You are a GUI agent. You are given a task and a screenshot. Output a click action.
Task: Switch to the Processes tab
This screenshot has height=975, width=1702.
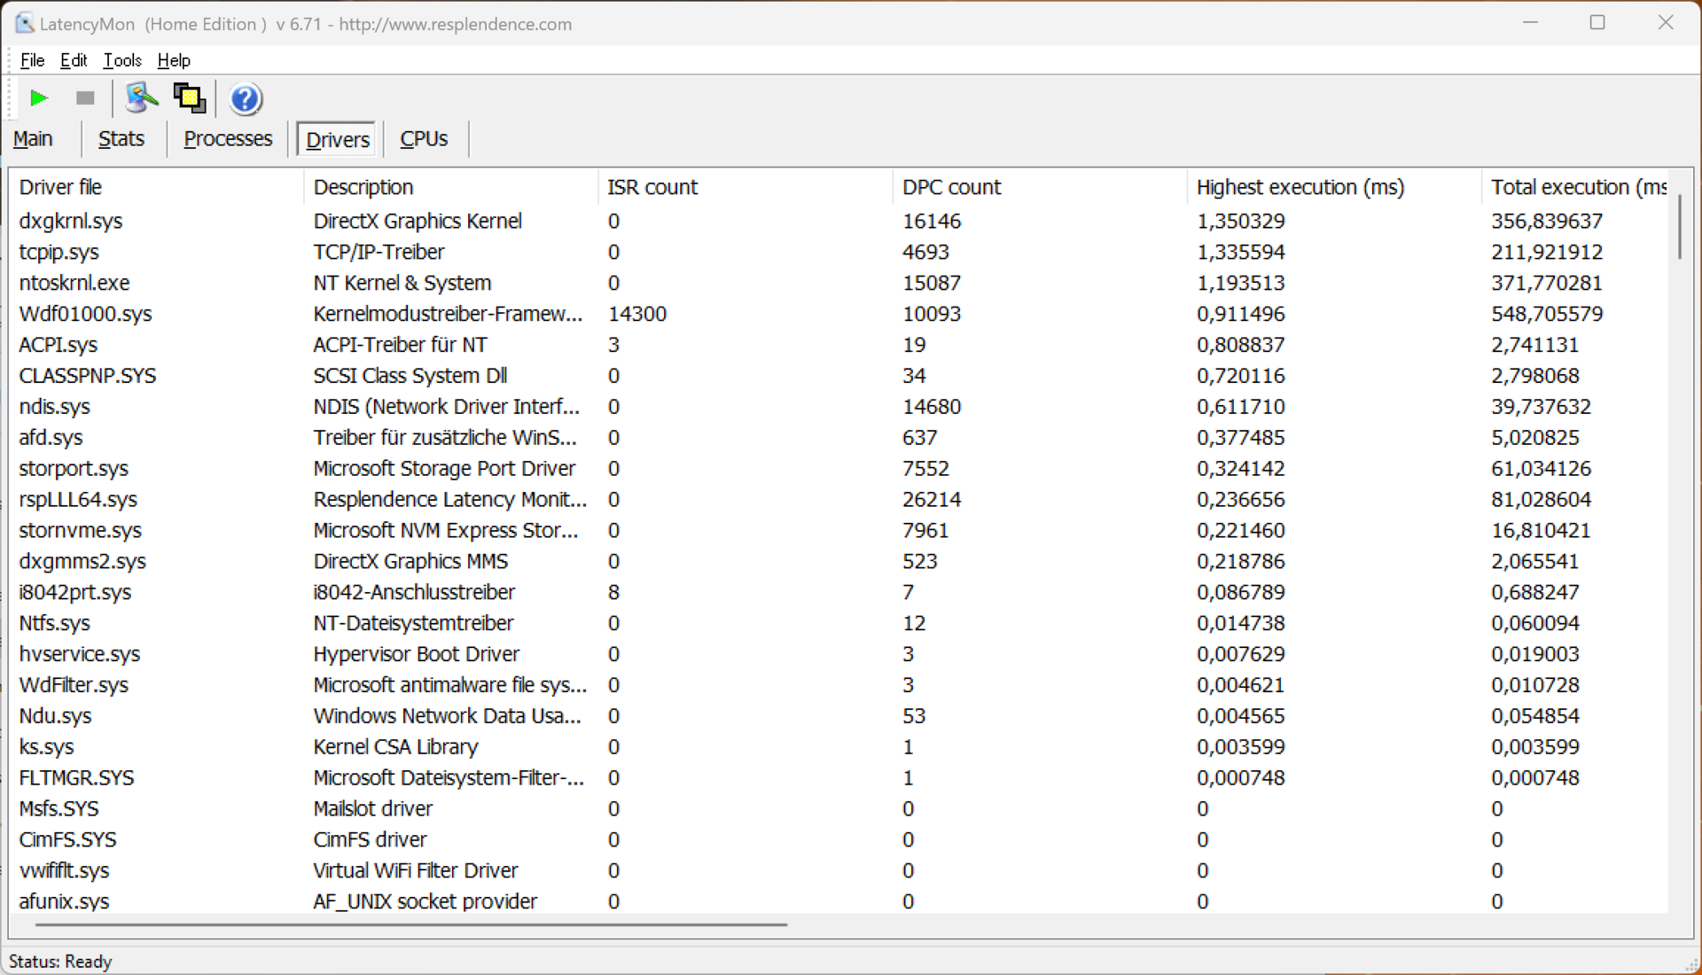(228, 139)
